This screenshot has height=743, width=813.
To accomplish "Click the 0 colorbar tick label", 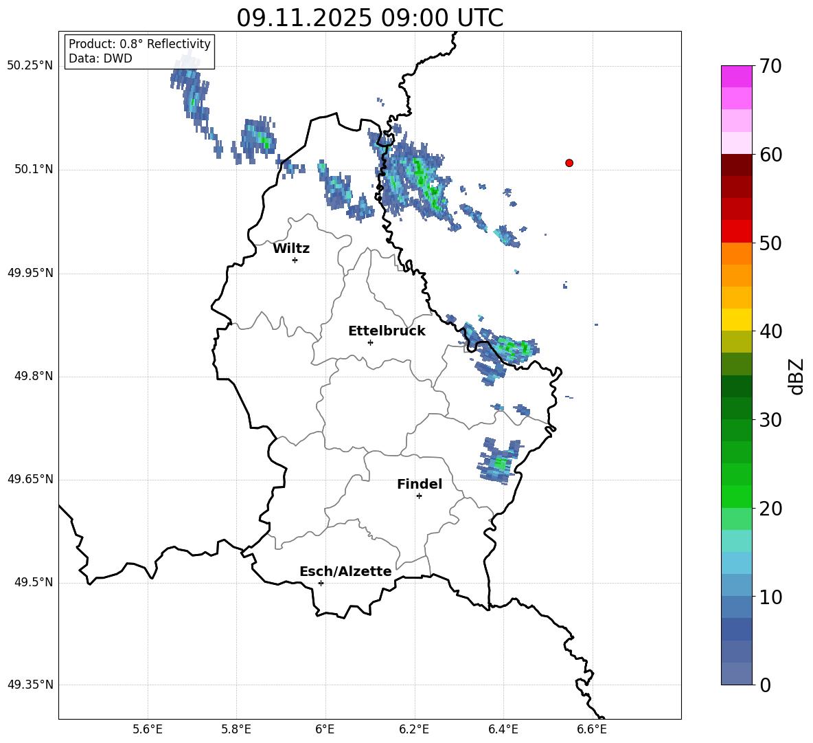I will [x=765, y=685].
